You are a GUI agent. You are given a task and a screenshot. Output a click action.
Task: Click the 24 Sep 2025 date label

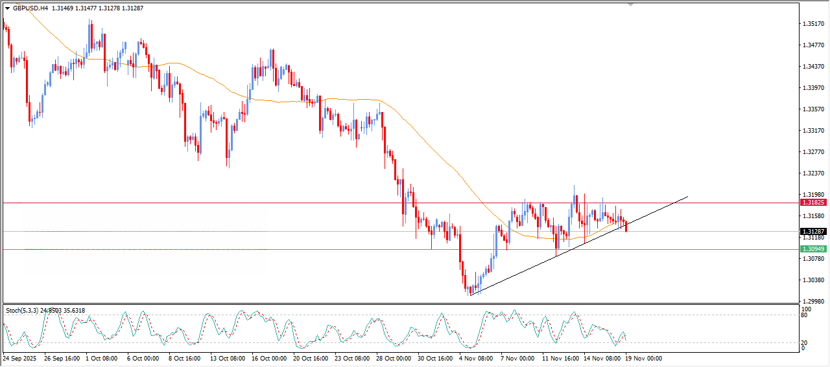coord(20,358)
